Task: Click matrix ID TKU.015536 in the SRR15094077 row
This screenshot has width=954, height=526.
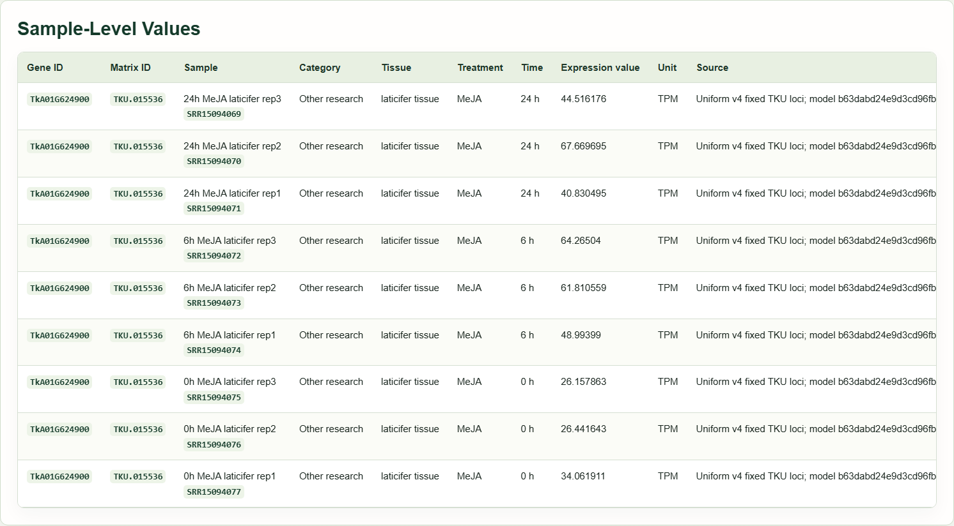Action: pyautogui.click(x=138, y=477)
